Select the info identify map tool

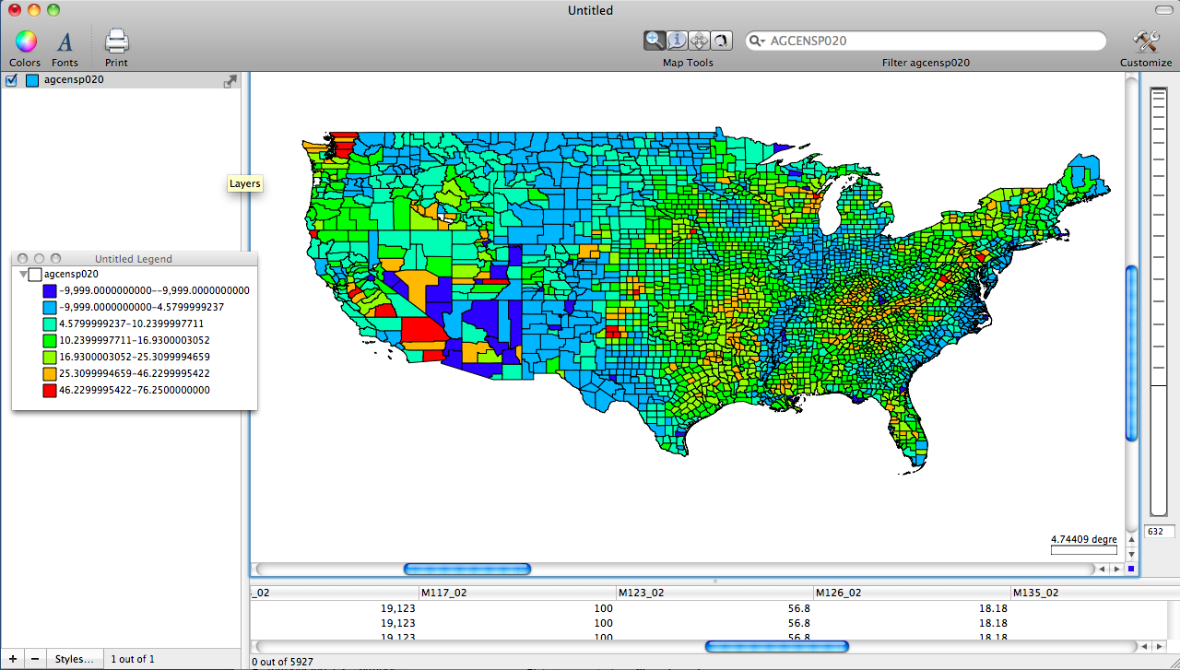point(677,40)
